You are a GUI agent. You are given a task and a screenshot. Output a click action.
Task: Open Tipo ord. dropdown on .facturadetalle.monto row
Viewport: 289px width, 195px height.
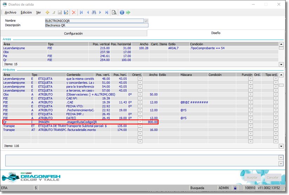point(276,130)
